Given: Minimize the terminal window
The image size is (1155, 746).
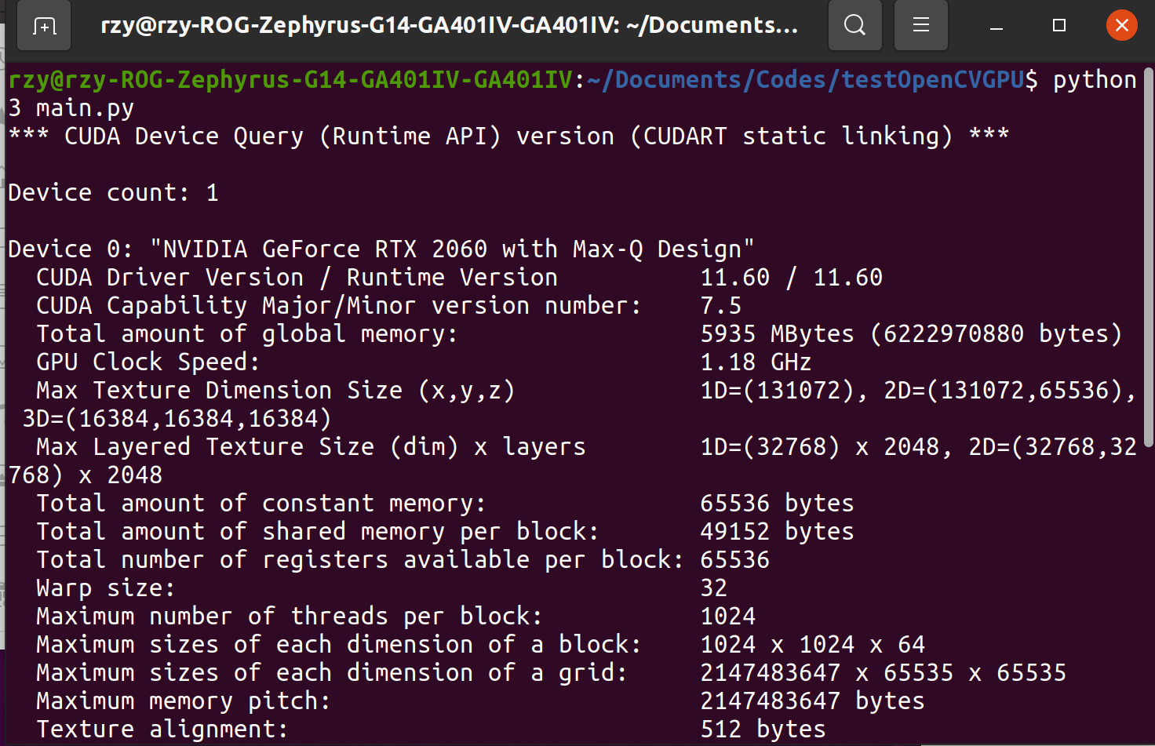Looking at the screenshot, I should click(997, 26).
